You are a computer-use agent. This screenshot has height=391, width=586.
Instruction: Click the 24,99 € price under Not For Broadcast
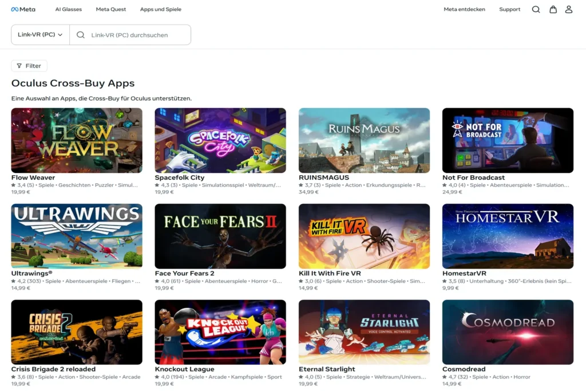pyautogui.click(x=452, y=192)
